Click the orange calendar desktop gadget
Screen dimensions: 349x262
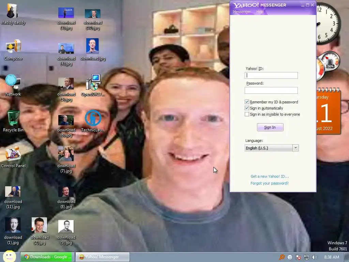tap(329, 111)
